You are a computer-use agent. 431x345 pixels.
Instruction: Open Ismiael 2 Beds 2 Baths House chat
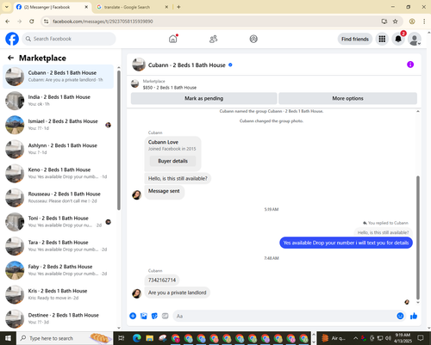(x=59, y=125)
